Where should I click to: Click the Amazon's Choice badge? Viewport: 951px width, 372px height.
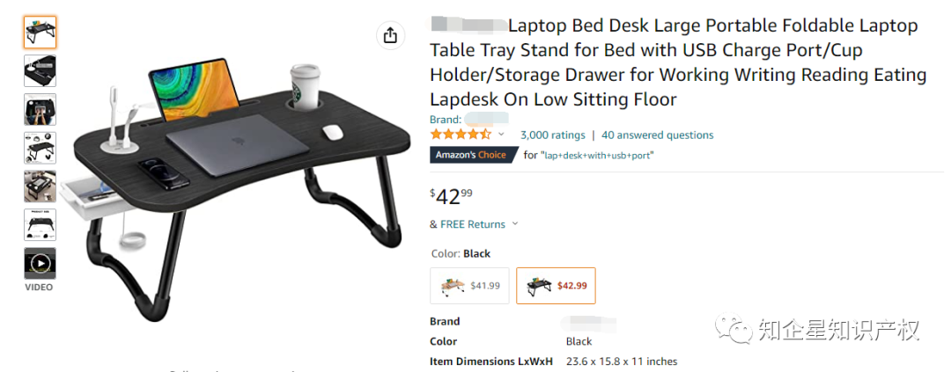pyautogui.click(x=470, y=155)
